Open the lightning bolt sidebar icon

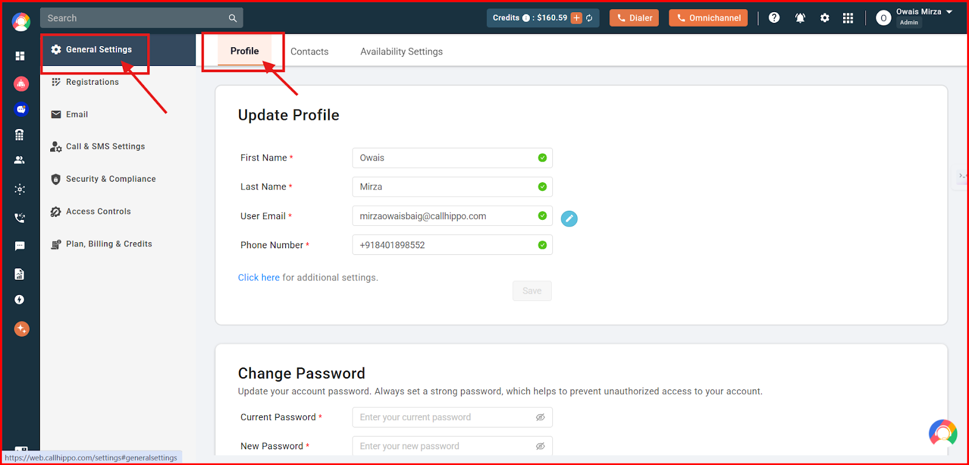(x=19, y=300)
